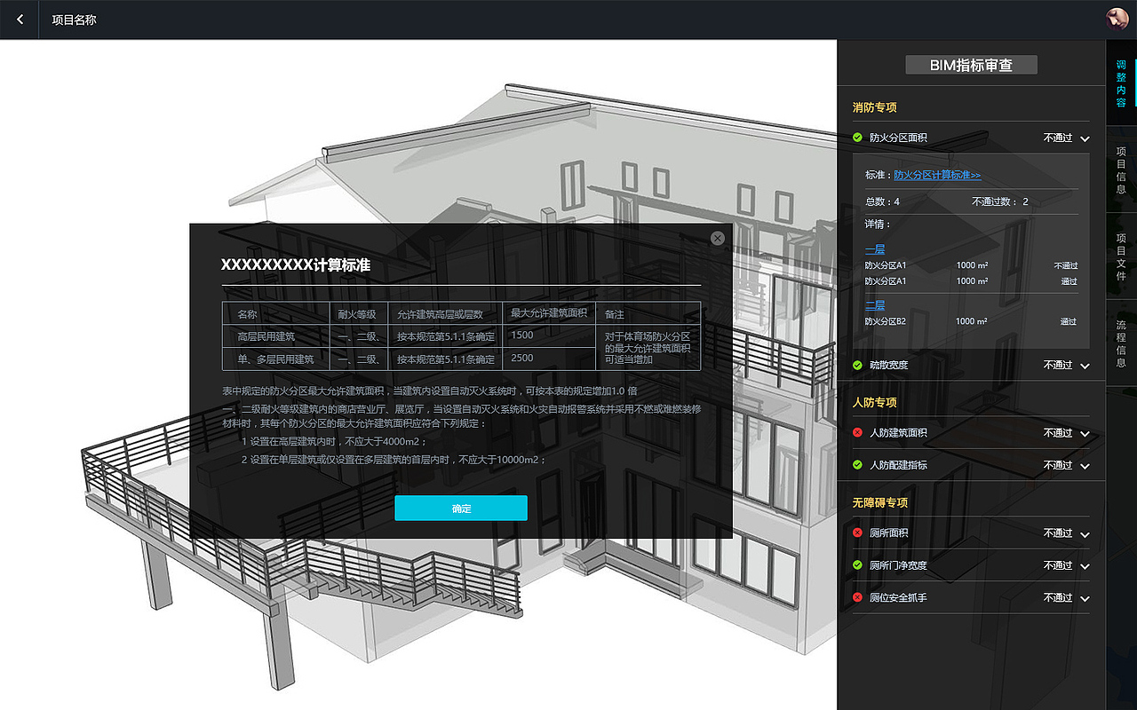
Task: Click red status icon beside 厕所面积
Action: coord(857,532)
